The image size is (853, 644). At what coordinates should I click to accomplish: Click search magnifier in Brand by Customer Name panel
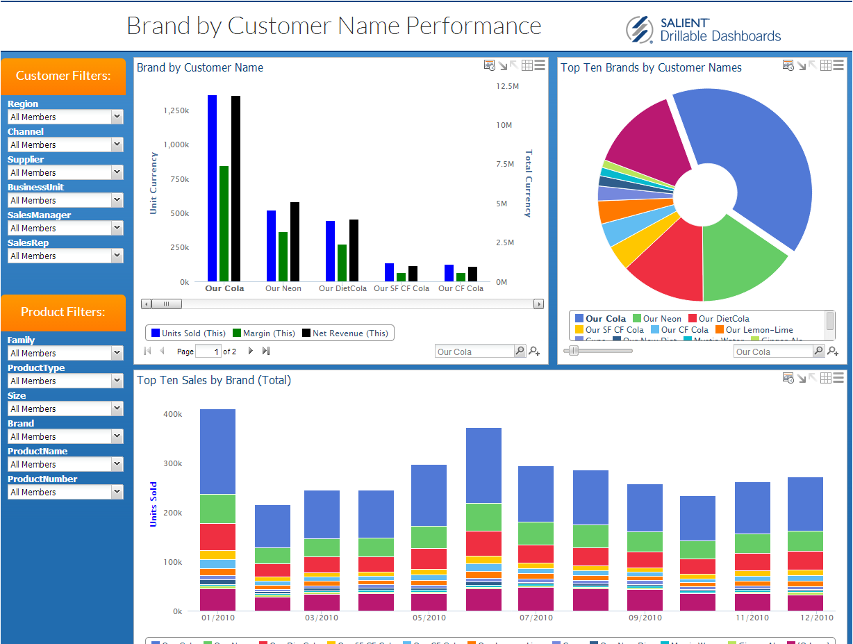pos(520,352)
